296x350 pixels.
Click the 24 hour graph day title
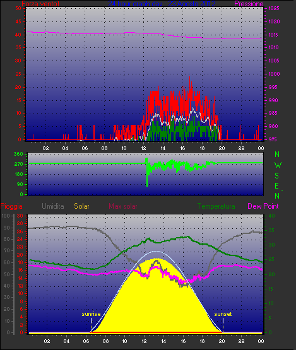point(162,4)
